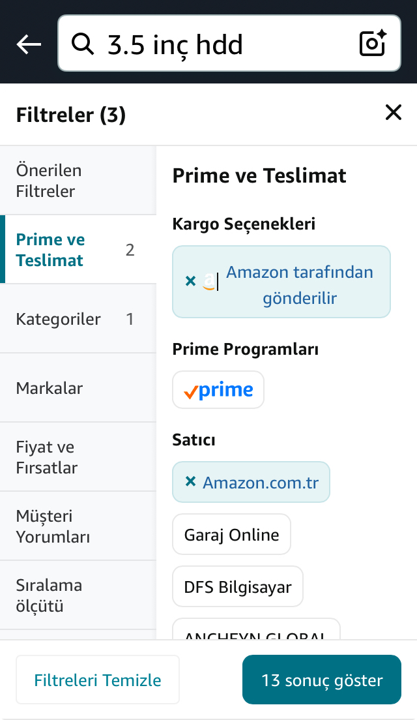This screenshot has height=720, width=417.
Task: Tap the back arrow icon
Action: [x=29, y=44]
